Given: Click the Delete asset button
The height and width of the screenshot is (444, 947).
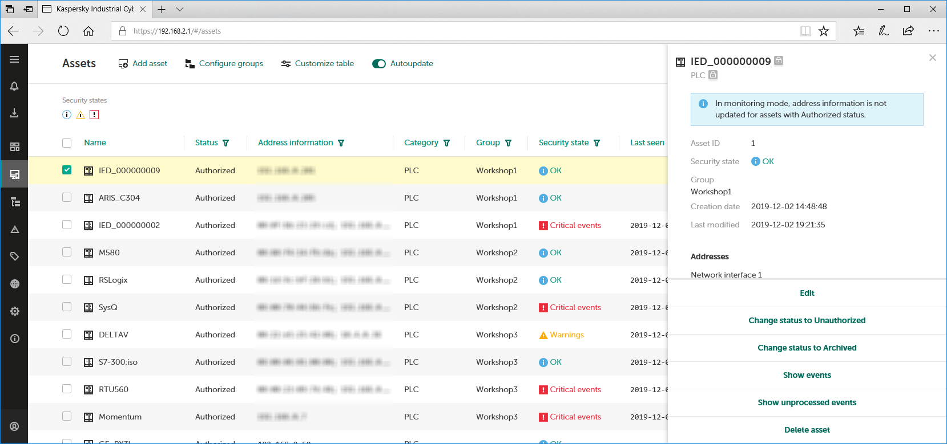Looking at the screenshot, I should click(x=807, y=430).
